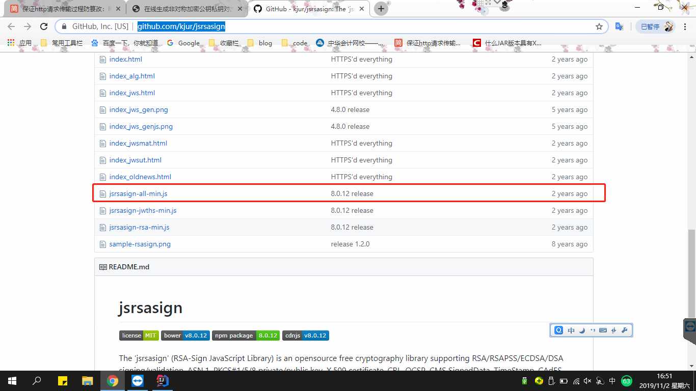Open the 保证http请求传输 bookmark
This screenshot has width=696, height=391.
[427, 43]
